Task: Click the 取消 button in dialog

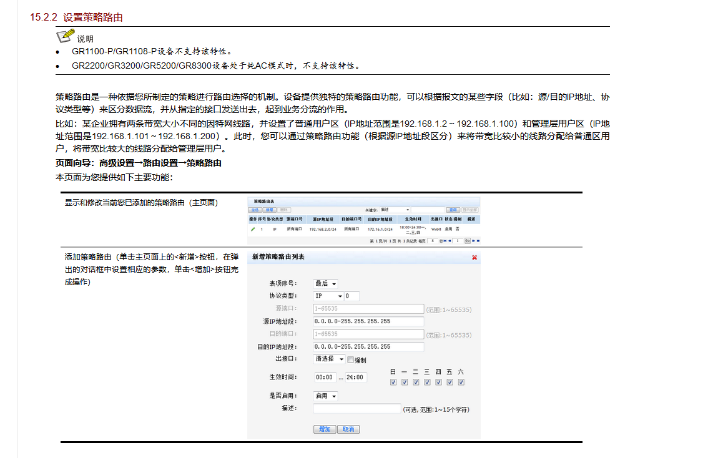Action: (348, 429)
